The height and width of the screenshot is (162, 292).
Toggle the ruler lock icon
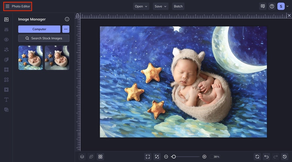[x=78, y=16]
